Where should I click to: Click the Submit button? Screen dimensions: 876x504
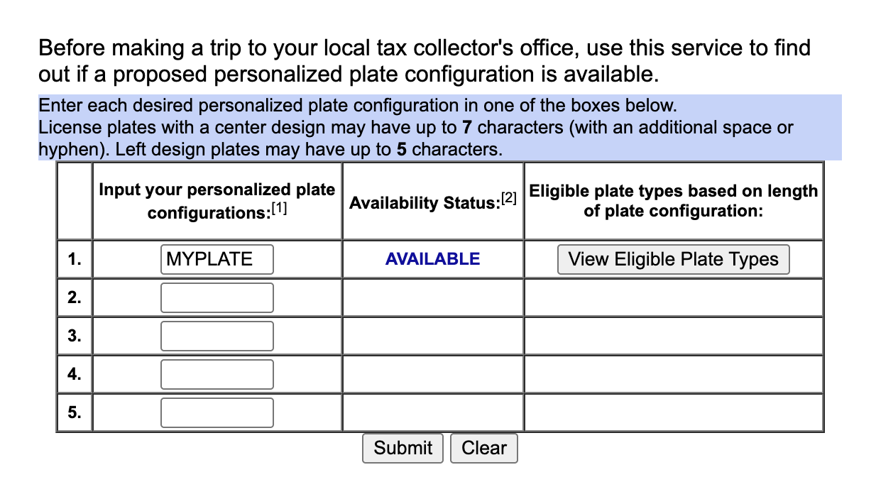click(x=403, y=448)
